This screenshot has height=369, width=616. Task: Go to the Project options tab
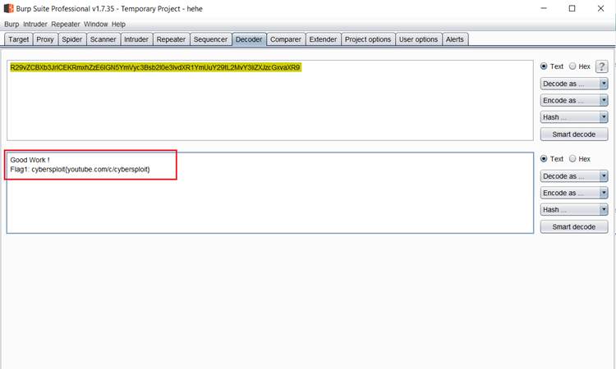pos(367,39)
